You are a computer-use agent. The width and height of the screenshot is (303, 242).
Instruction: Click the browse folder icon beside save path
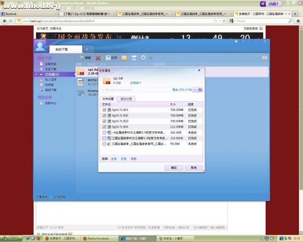(x=200, y=89)
